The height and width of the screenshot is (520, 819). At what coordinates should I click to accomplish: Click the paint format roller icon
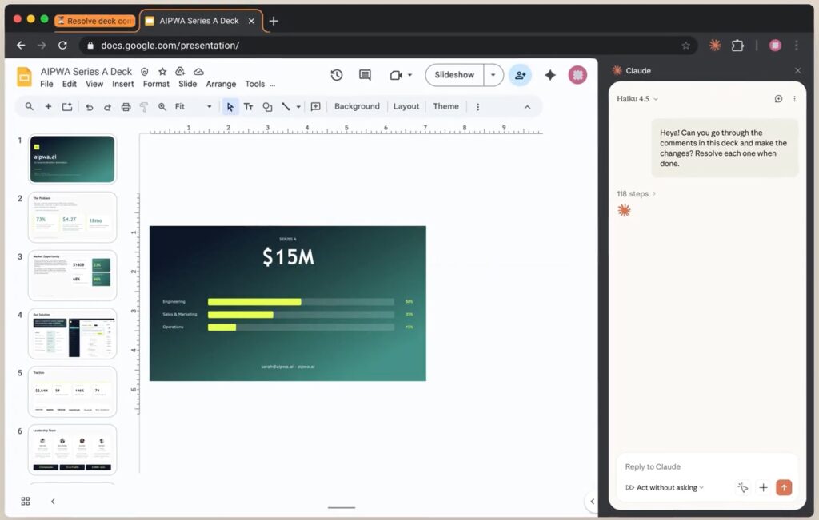pyautogui.click(x=144, y=106)
